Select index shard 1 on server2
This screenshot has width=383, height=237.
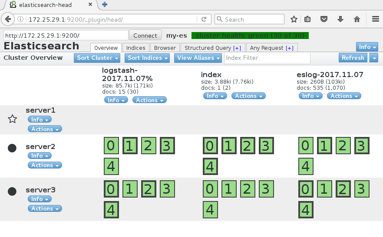pos(229,146)
